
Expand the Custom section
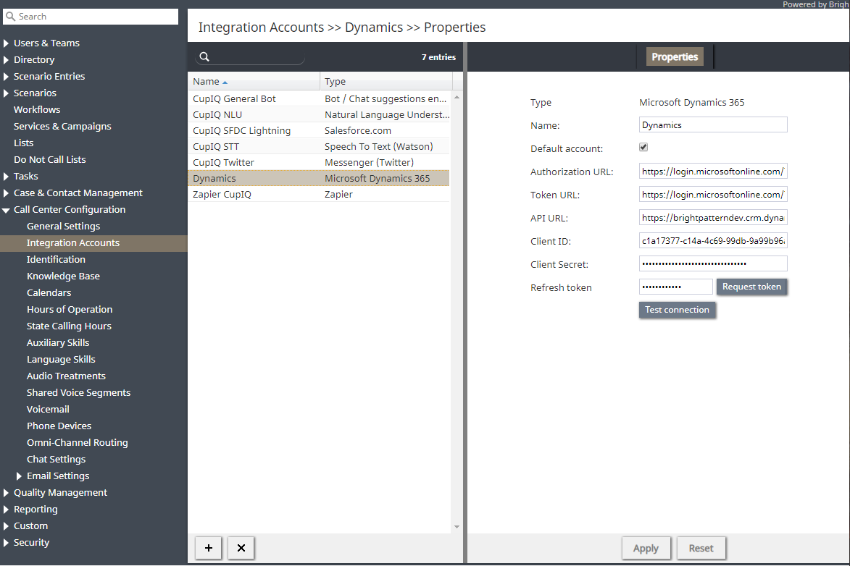click(x=6, y=526)
